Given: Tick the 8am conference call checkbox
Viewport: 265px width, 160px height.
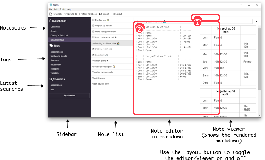Looking at the screenshot, I should 93,37.
